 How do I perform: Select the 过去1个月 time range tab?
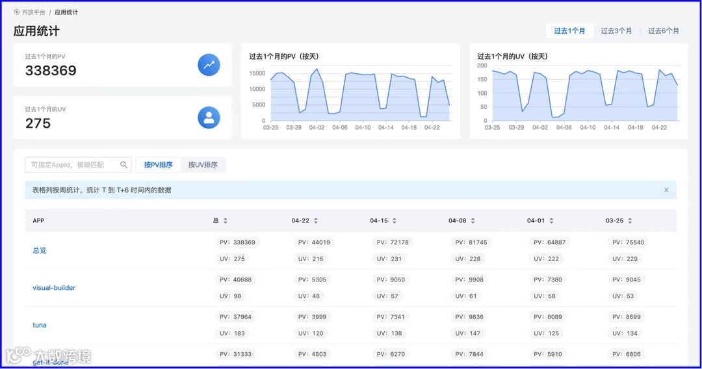pyautogui.click(x=569, y=31)
